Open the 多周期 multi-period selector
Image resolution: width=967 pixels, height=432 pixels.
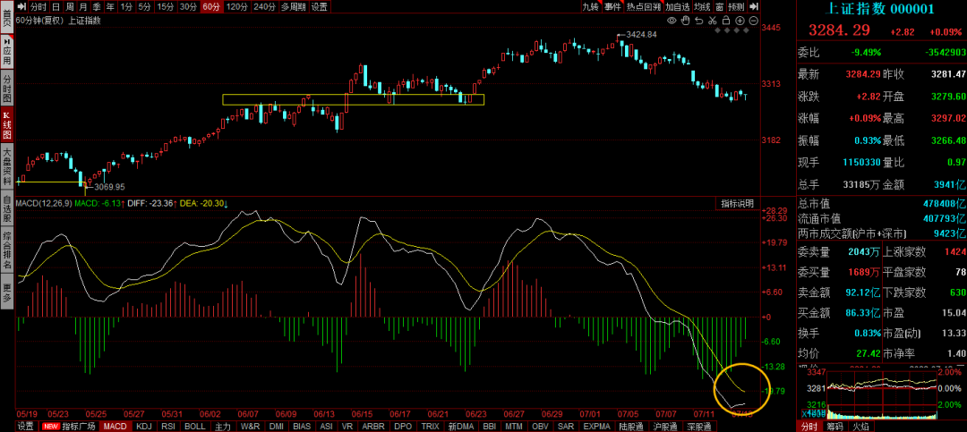click(292, 6)
